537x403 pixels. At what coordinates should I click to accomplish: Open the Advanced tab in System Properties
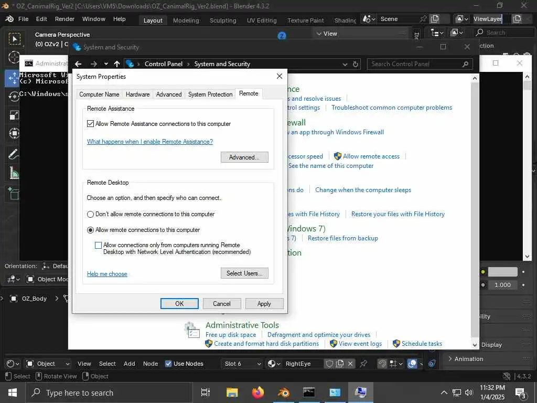169,94
